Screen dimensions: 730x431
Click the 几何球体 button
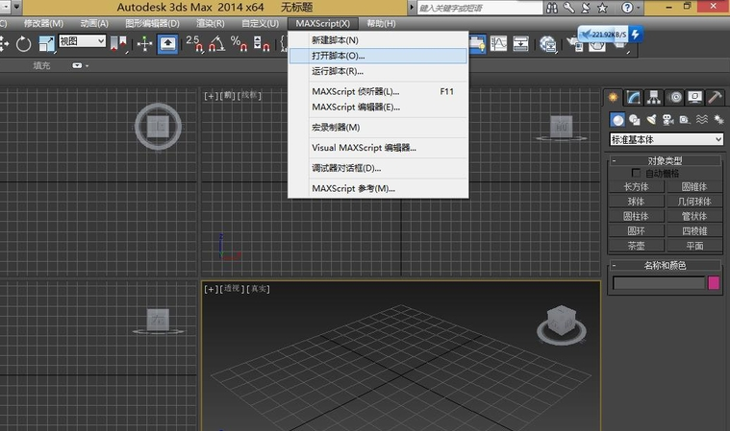pyautogui.click(x=694, y=202)
